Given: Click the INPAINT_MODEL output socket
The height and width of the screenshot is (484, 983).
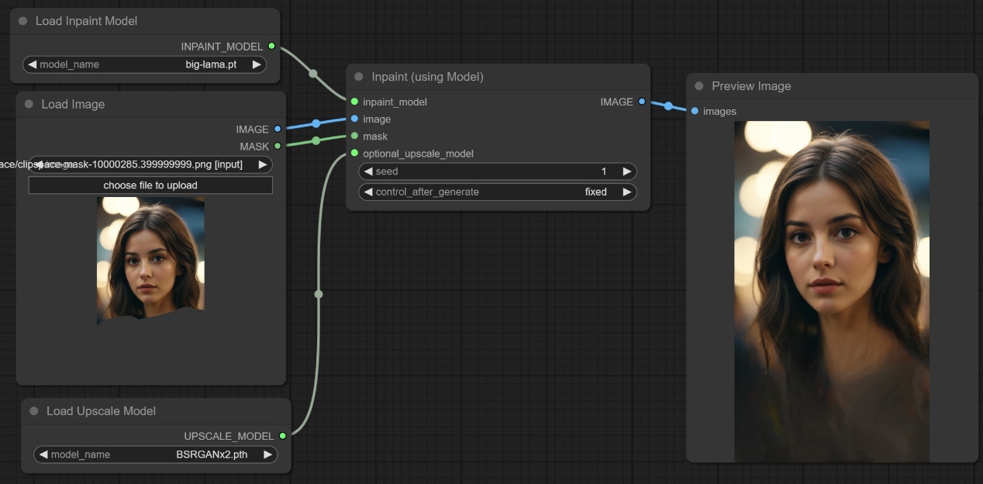Looking at the screenshot, I should coord(271,47).
